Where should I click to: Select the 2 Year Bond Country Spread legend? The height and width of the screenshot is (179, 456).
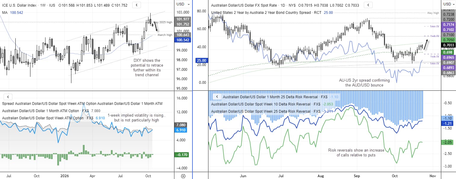272,12
